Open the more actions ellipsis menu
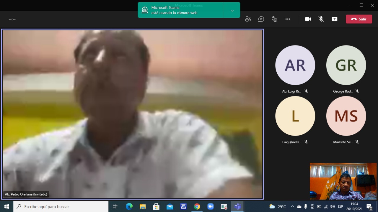 [x=288, y=19]
